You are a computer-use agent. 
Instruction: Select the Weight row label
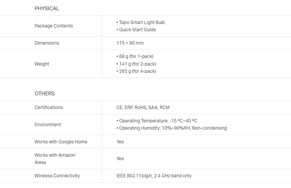tap(42, 64)
